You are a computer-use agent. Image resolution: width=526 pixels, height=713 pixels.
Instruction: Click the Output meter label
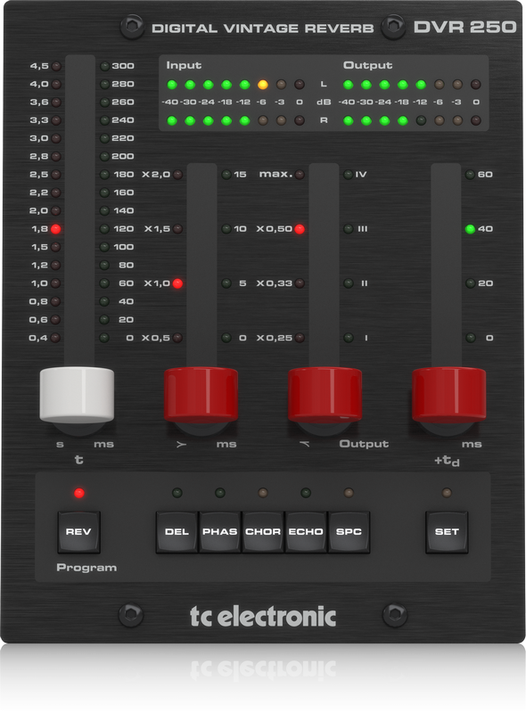click(x=367, y=65)
